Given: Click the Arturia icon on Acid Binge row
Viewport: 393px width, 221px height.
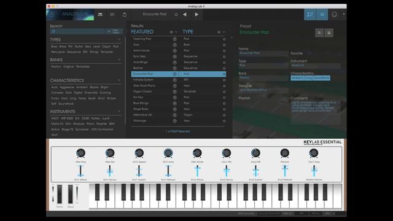Looking at the screenshot, I should coord(174,63).
